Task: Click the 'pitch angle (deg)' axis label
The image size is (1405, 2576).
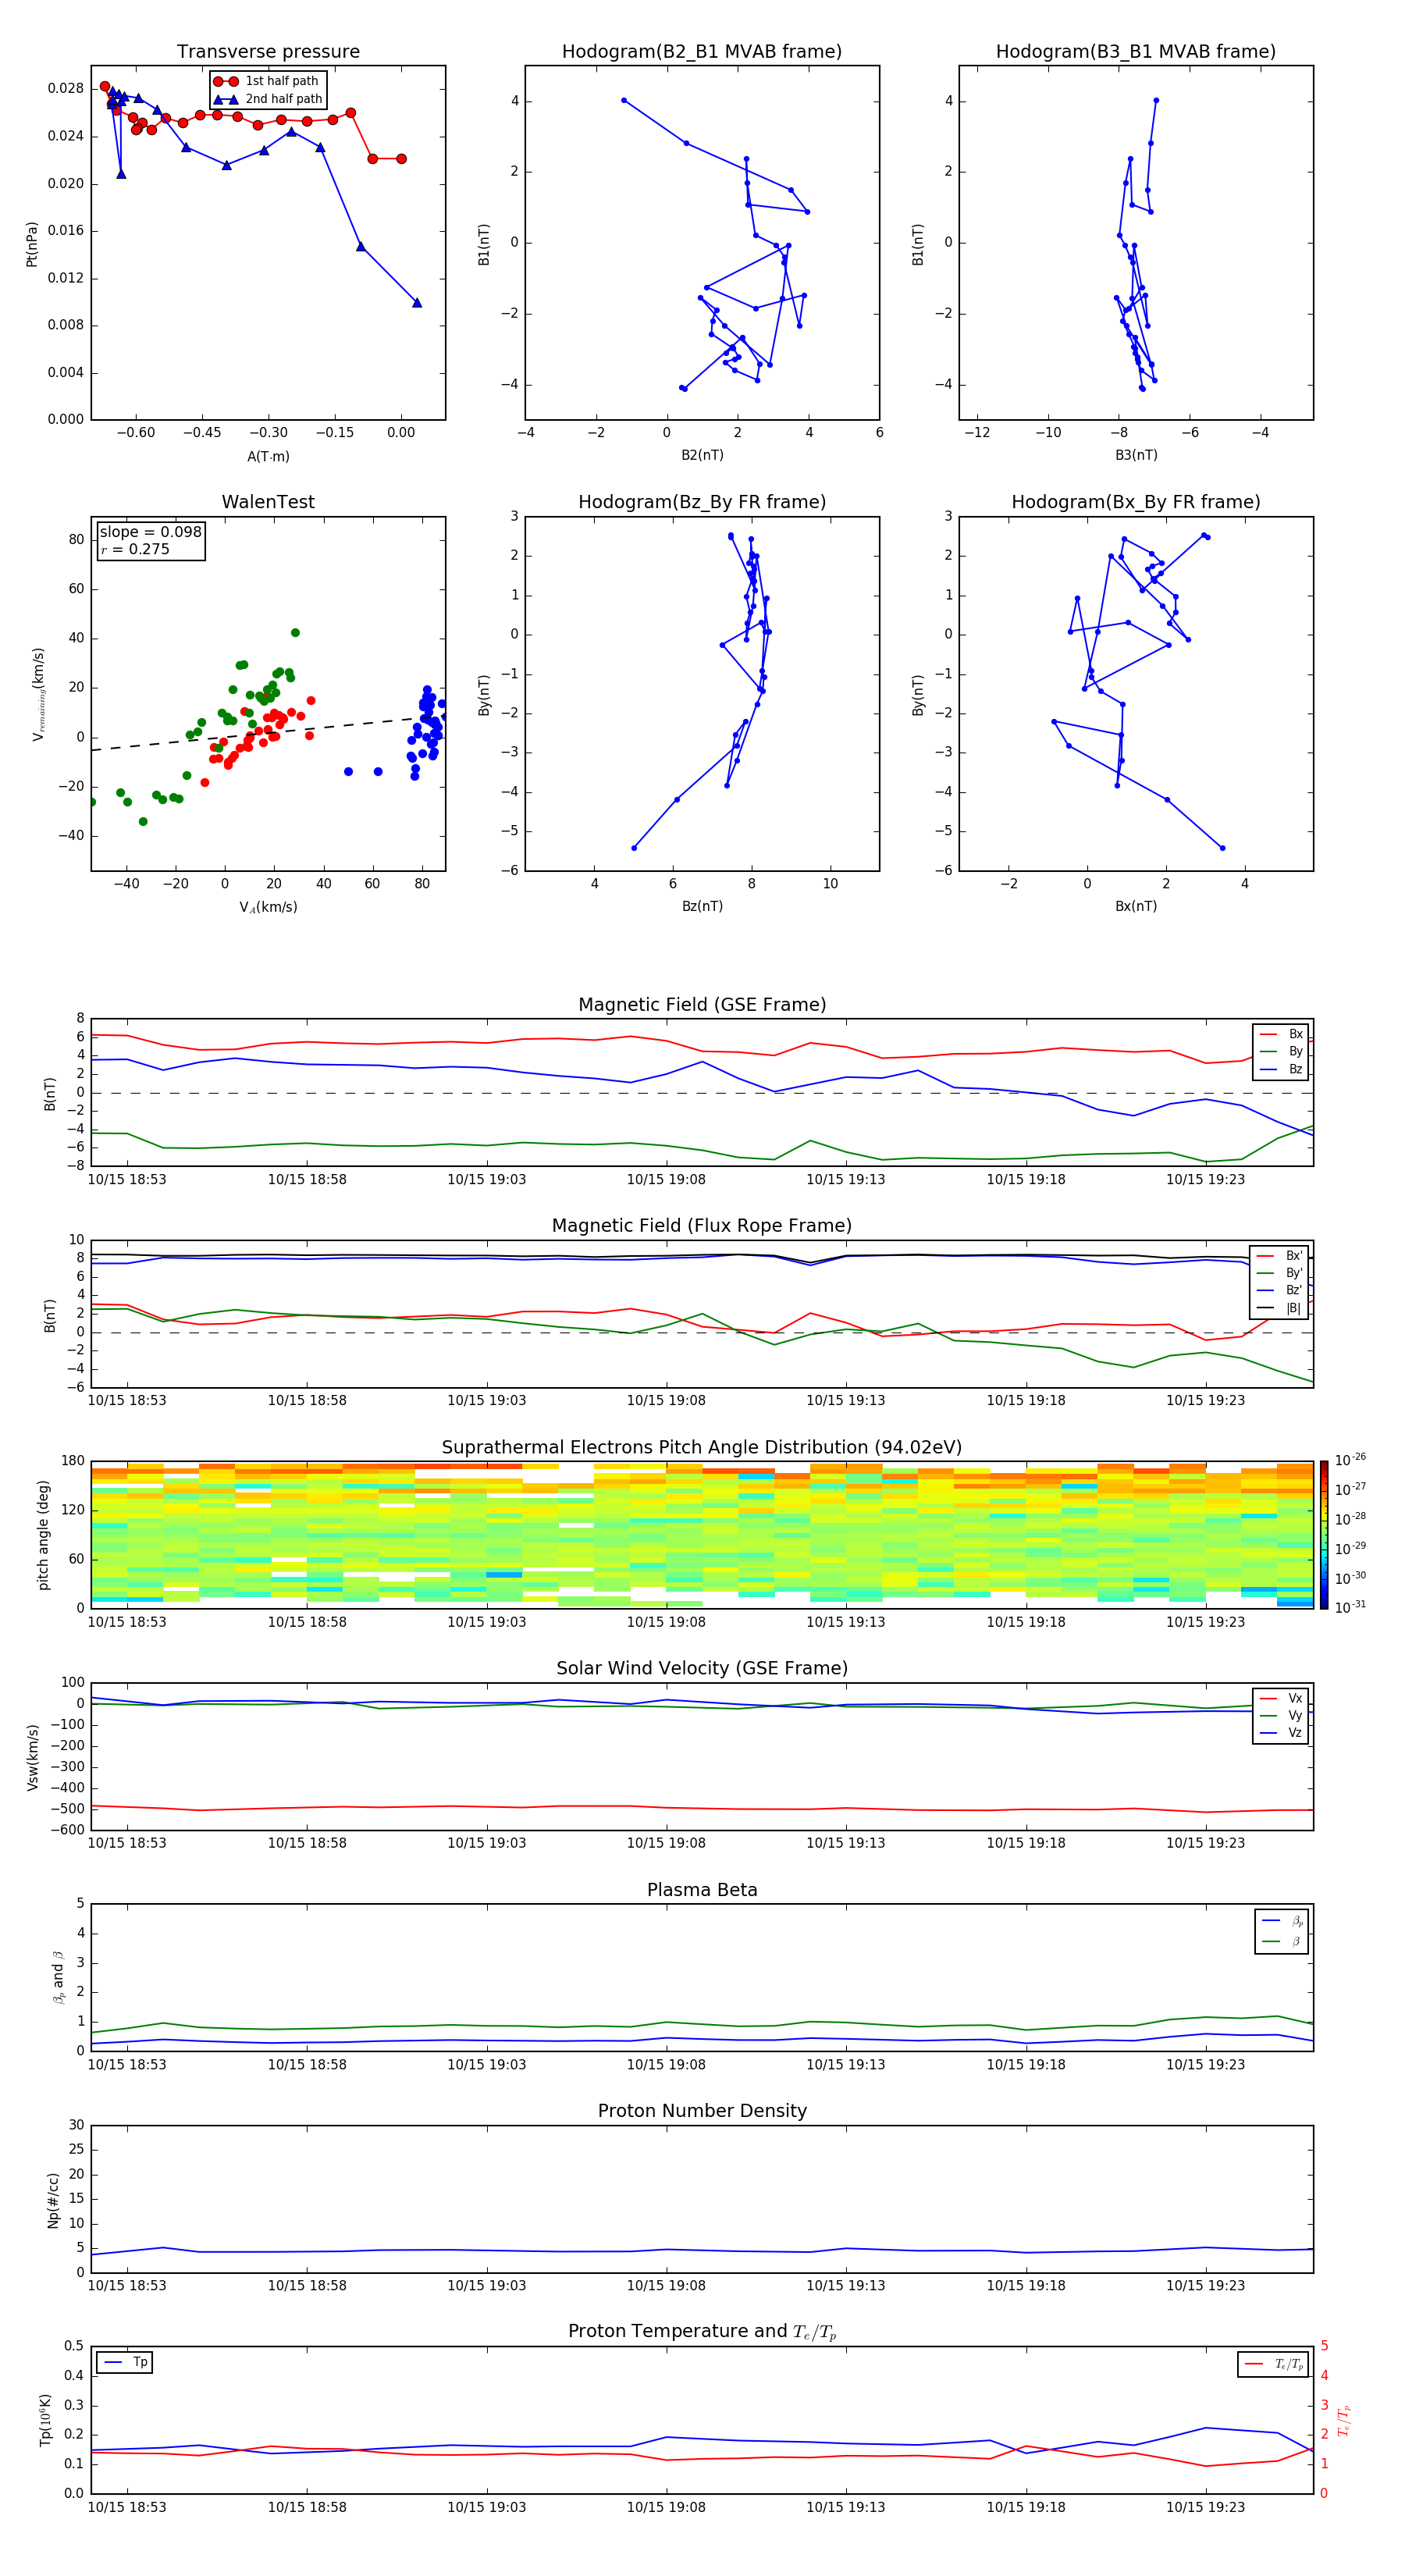Action: [x=43, y=1535]
